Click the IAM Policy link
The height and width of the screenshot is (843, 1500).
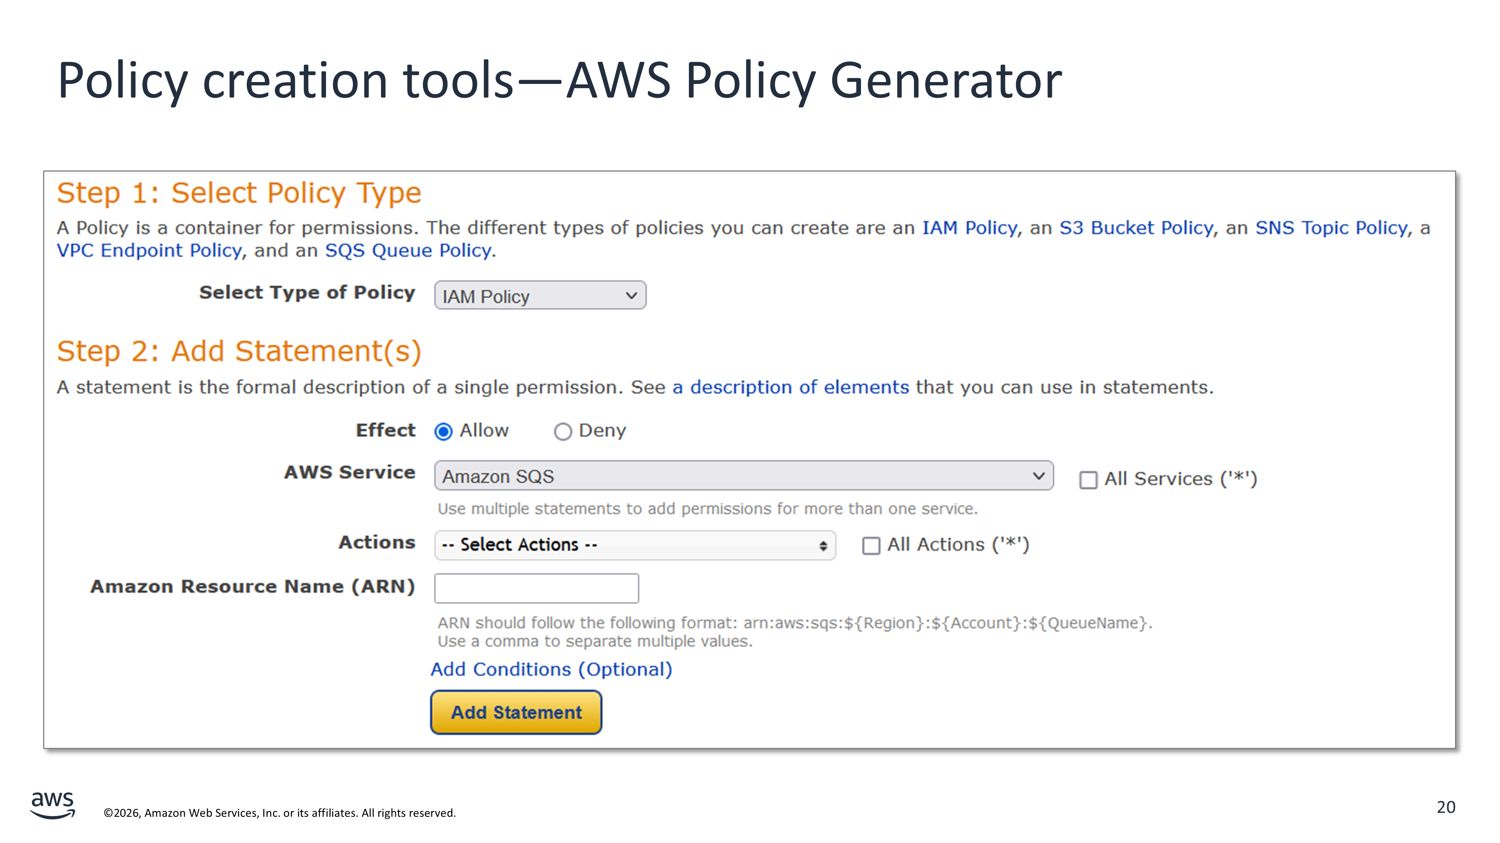969,227
